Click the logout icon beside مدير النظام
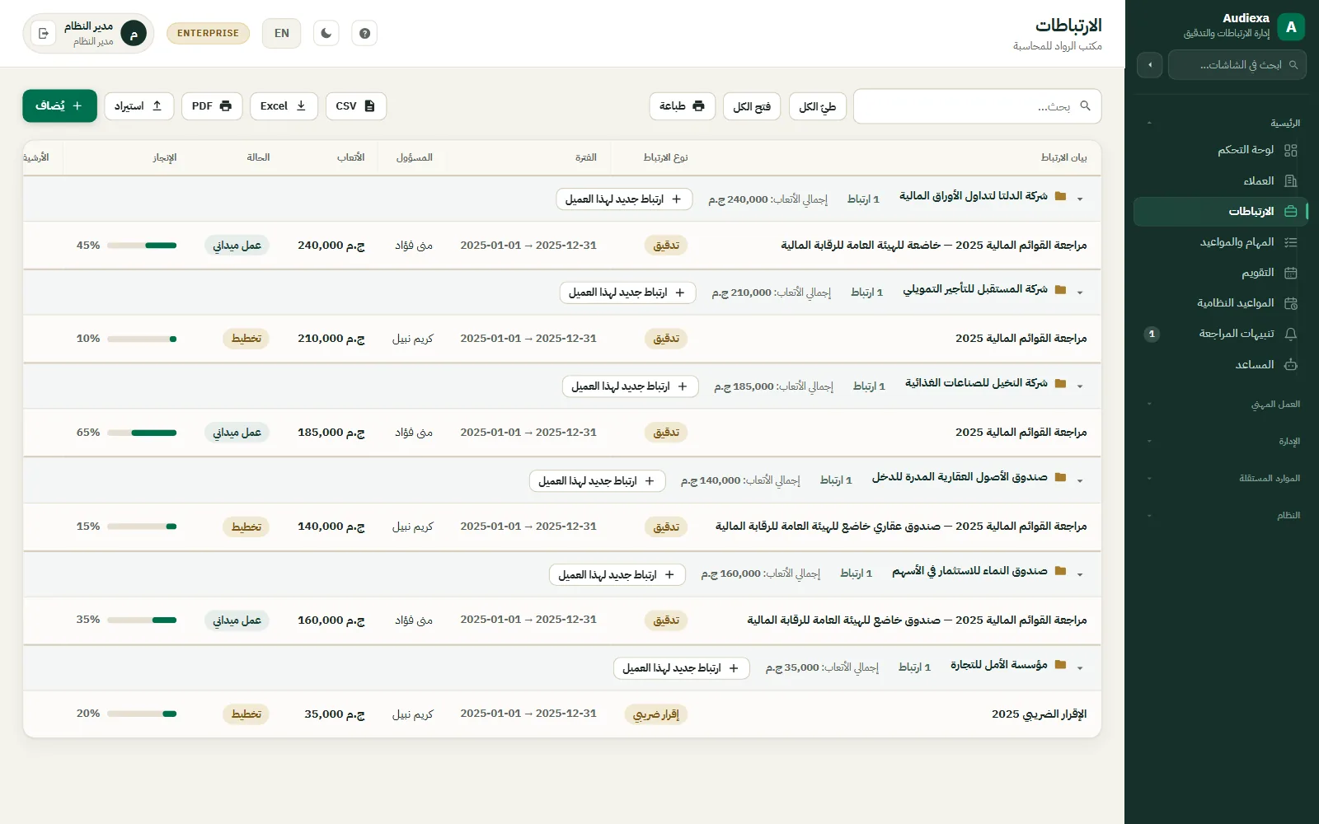Viewport: 1319px width, 824px height. 43,34
